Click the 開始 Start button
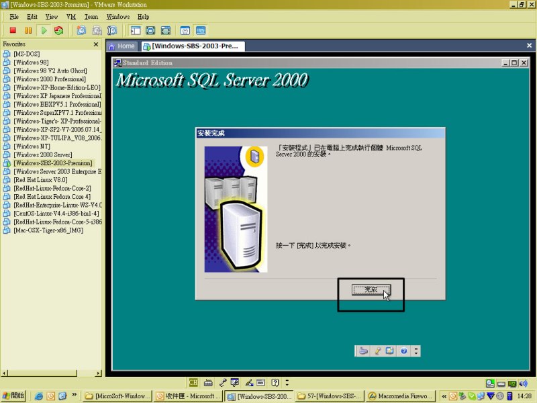Screen dimensions: 537x403 [x=13, y=396]
